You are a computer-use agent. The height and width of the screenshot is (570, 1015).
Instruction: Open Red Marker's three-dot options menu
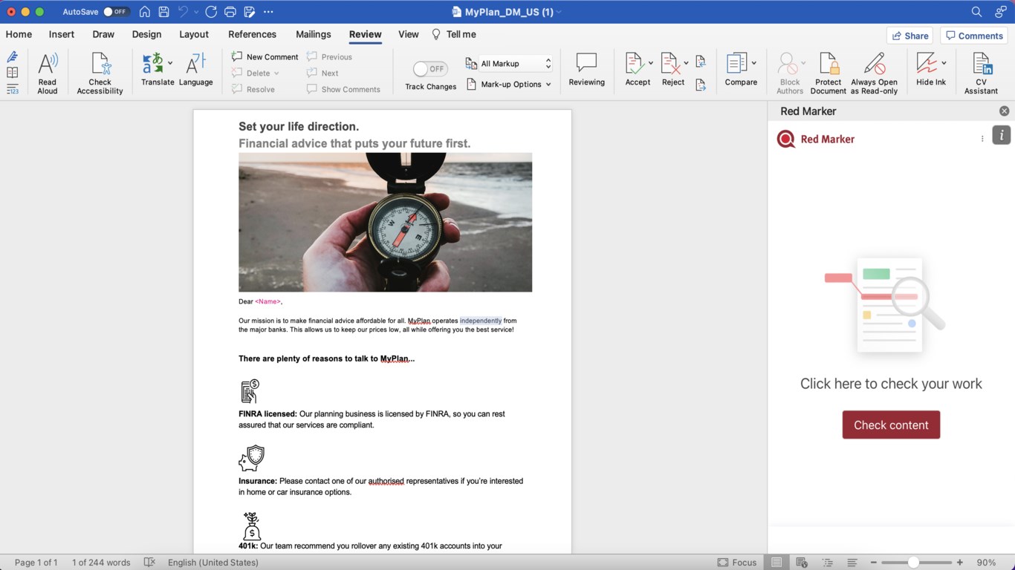click(982, 139)
